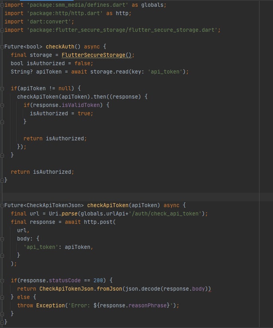Click the '/auth/check_api_token' string

[x=164, y=213]
